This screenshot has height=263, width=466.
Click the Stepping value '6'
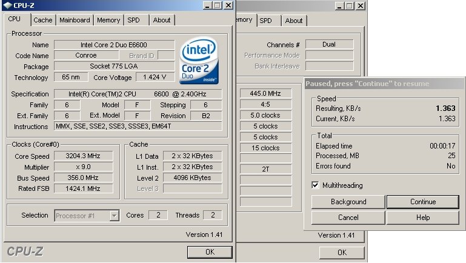(x=206, y=105)
